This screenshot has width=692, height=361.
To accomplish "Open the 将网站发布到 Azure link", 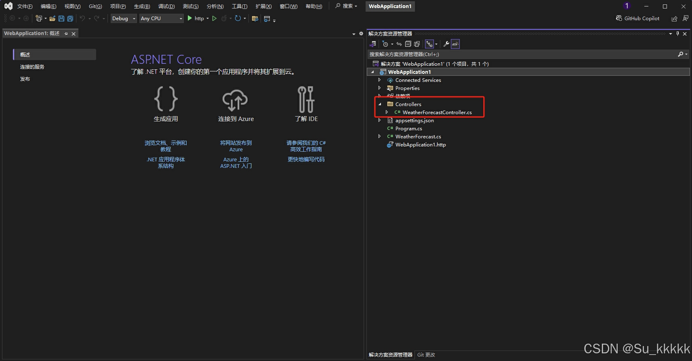I will pos(236,146).
